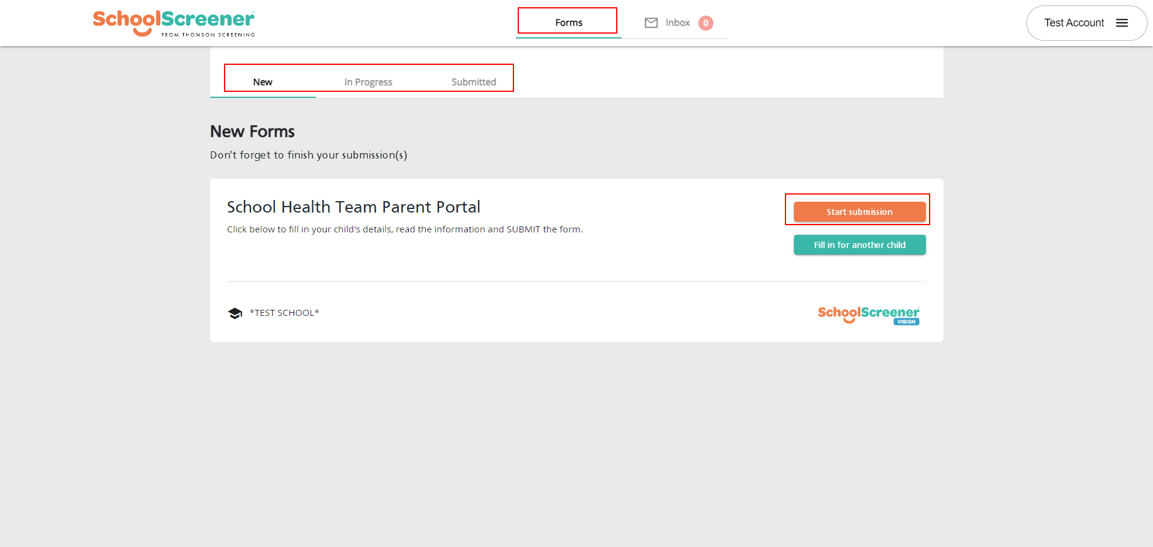Click the SchoolScreener logo in the header

pyautogui.click(x=173, y=20)
